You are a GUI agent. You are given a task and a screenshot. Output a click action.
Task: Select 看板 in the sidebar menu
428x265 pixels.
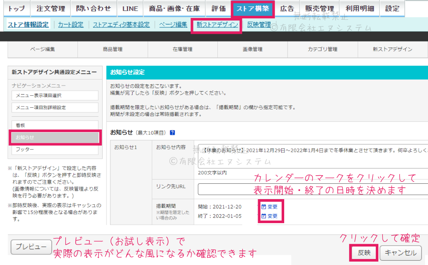(55, 125)
